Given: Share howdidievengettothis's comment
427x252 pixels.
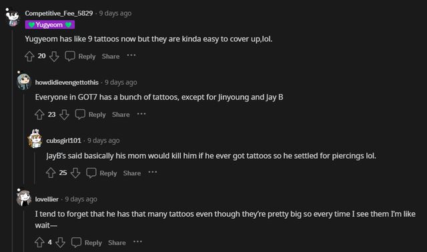Looking at the screenshot, I should 121,115.
